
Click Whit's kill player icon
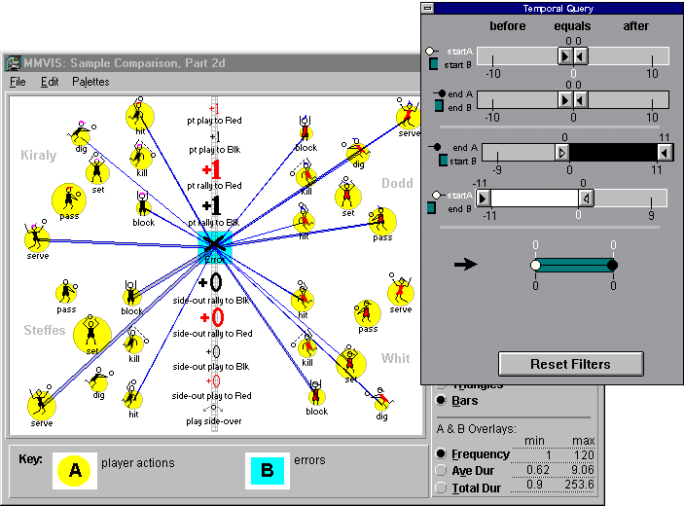(x=307, y=345)
